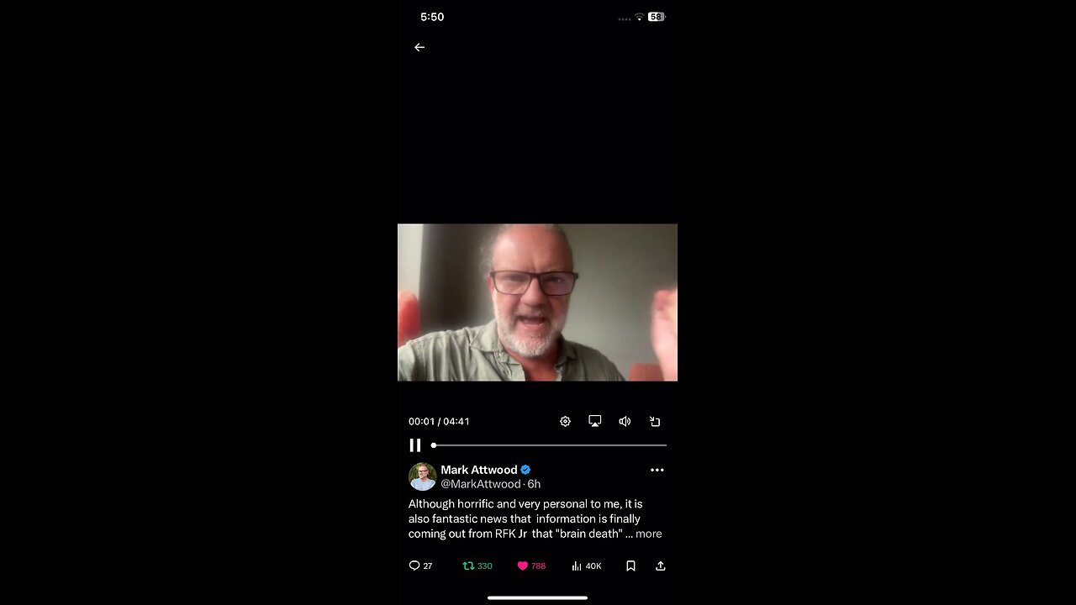1076x605 pixels.
Task: Open video settings gear icon
Action: click(x=565, y=421)
